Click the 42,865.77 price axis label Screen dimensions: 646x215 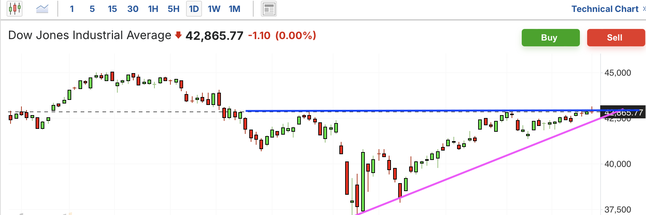(623, 113)
